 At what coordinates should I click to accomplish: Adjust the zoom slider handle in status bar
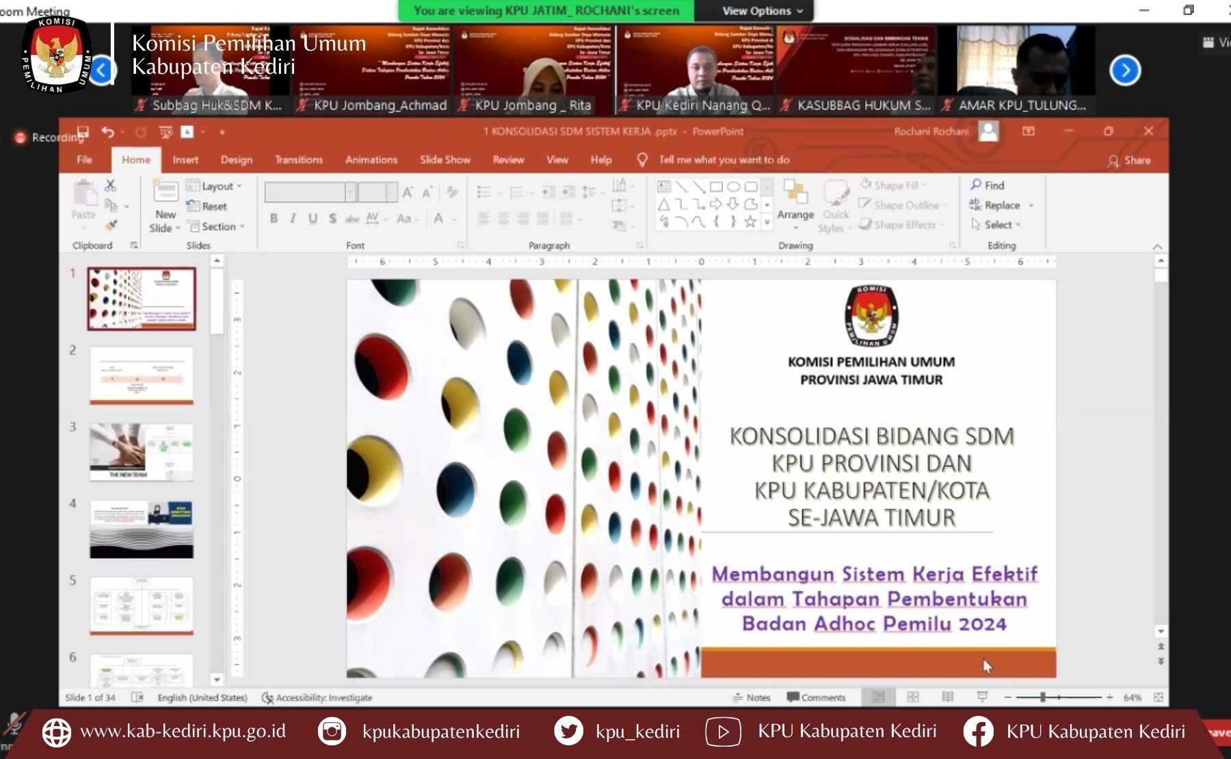click(x=1042, y=697)
